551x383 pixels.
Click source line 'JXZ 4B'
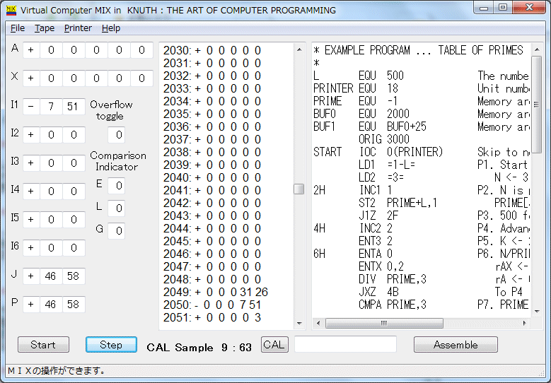[x=378, y=292]
